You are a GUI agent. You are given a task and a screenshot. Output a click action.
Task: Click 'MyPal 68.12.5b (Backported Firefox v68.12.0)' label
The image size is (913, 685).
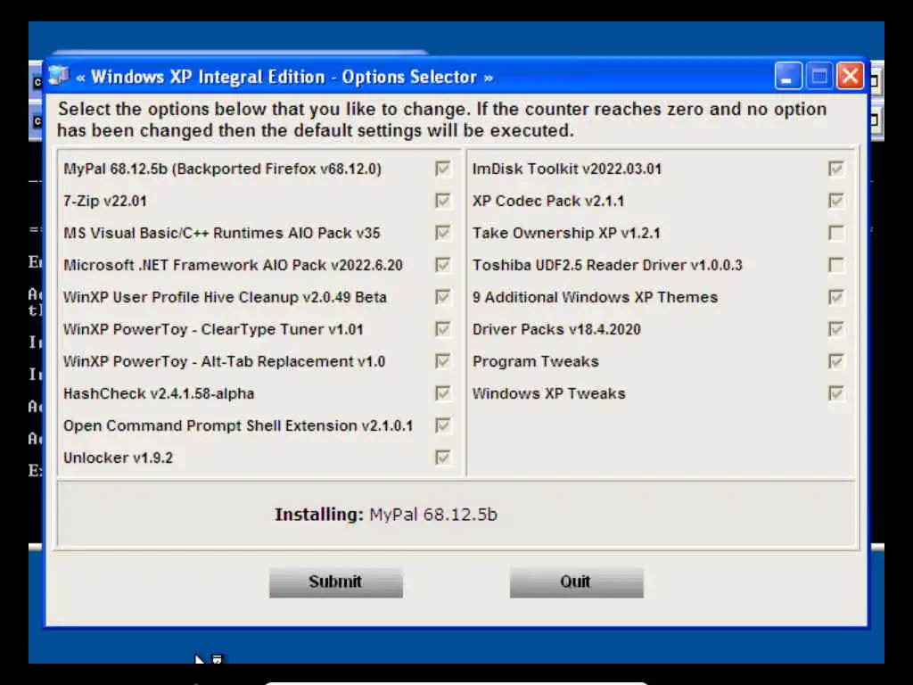[222, 169]
